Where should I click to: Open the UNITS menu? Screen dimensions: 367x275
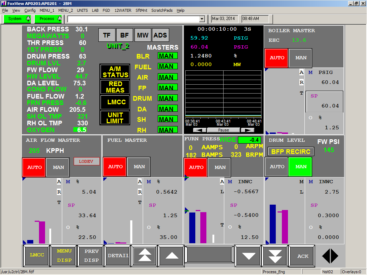pos(82,10)
